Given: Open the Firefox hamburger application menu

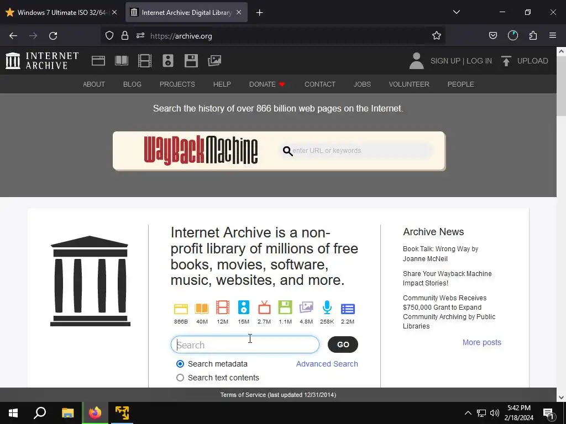Looking at the screenshot, I should (552, 36).
